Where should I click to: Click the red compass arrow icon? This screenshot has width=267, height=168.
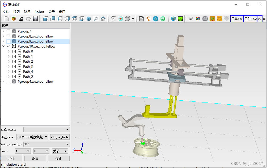coord(121,19)
